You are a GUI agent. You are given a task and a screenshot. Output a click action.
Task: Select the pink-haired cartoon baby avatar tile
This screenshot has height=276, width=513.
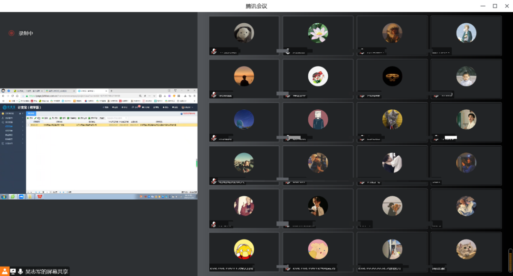coord(318,252)
